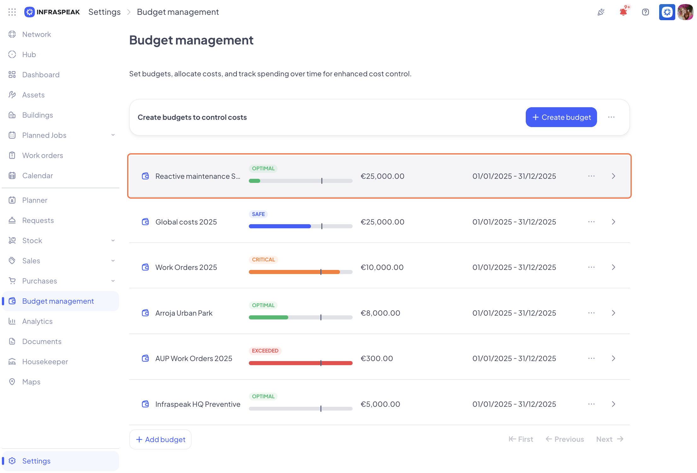The image size is (697, 473).
Task: Expand the Sales submenu chevron
Action: (x=113, y=260)
